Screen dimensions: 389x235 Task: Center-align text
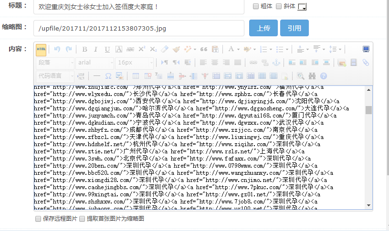(x=215, y=63)
